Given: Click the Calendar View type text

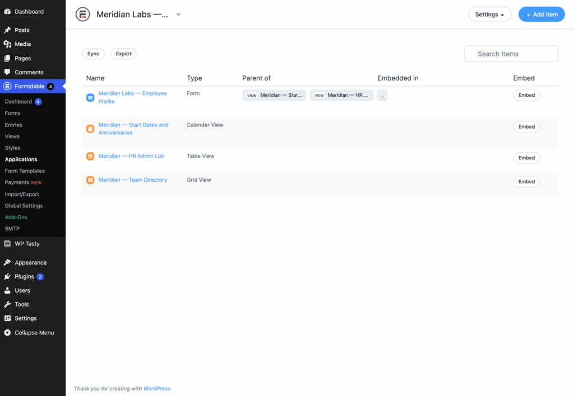Looking at the screenshot, I should (x=205, y=125).
